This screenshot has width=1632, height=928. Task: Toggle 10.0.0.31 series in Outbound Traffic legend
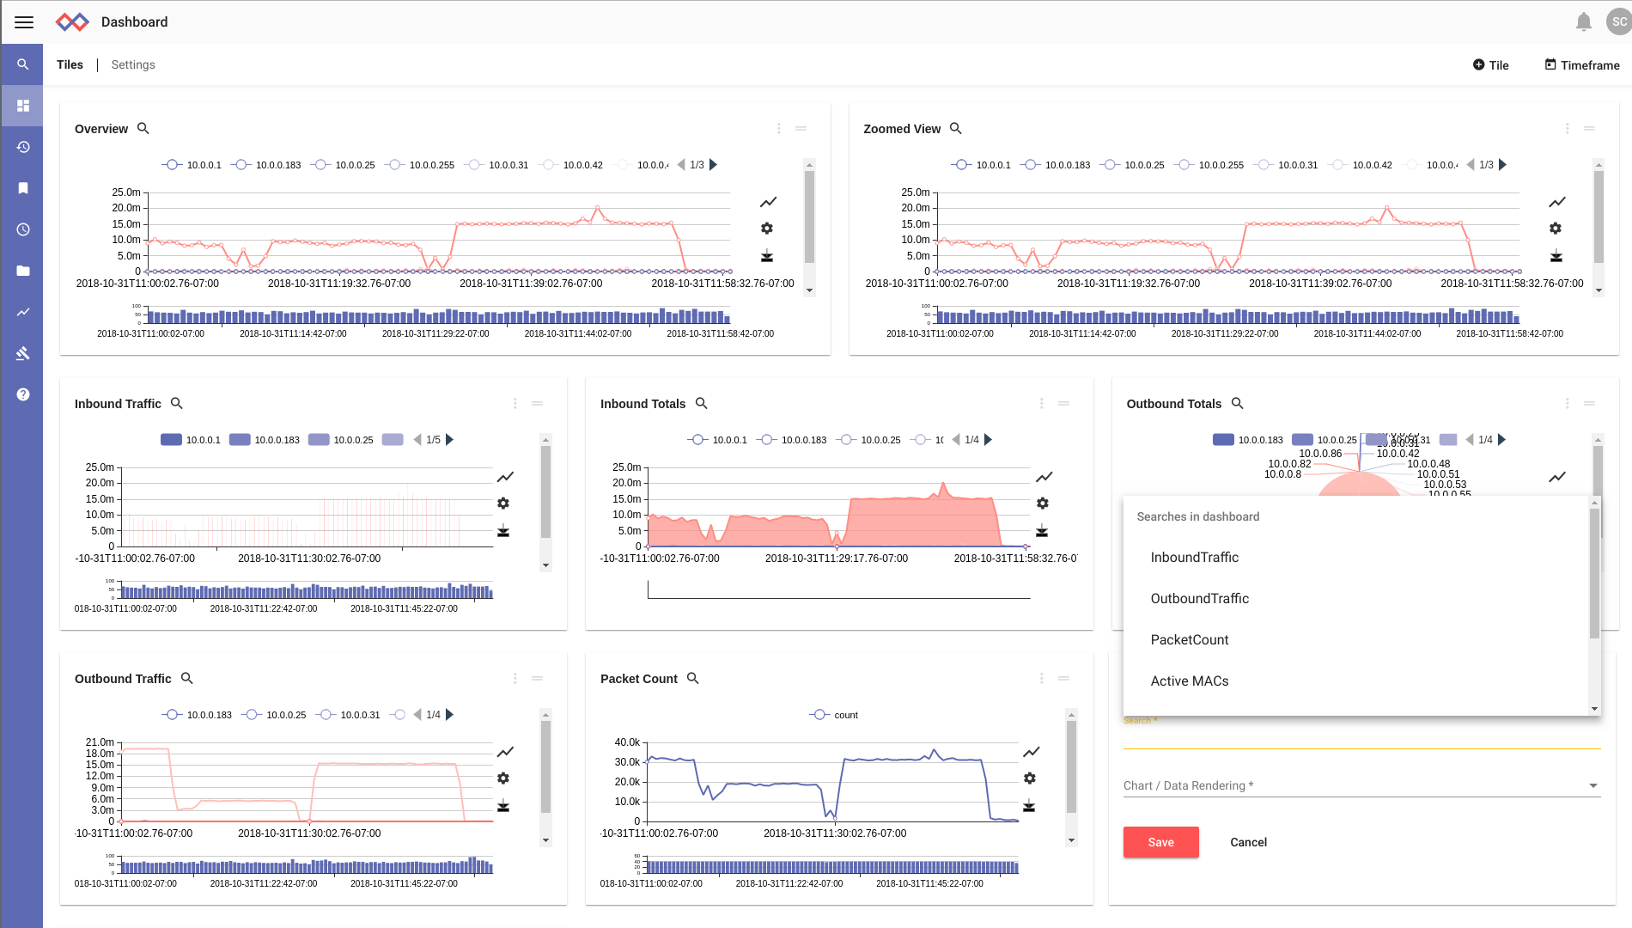(x=348, y=715)
